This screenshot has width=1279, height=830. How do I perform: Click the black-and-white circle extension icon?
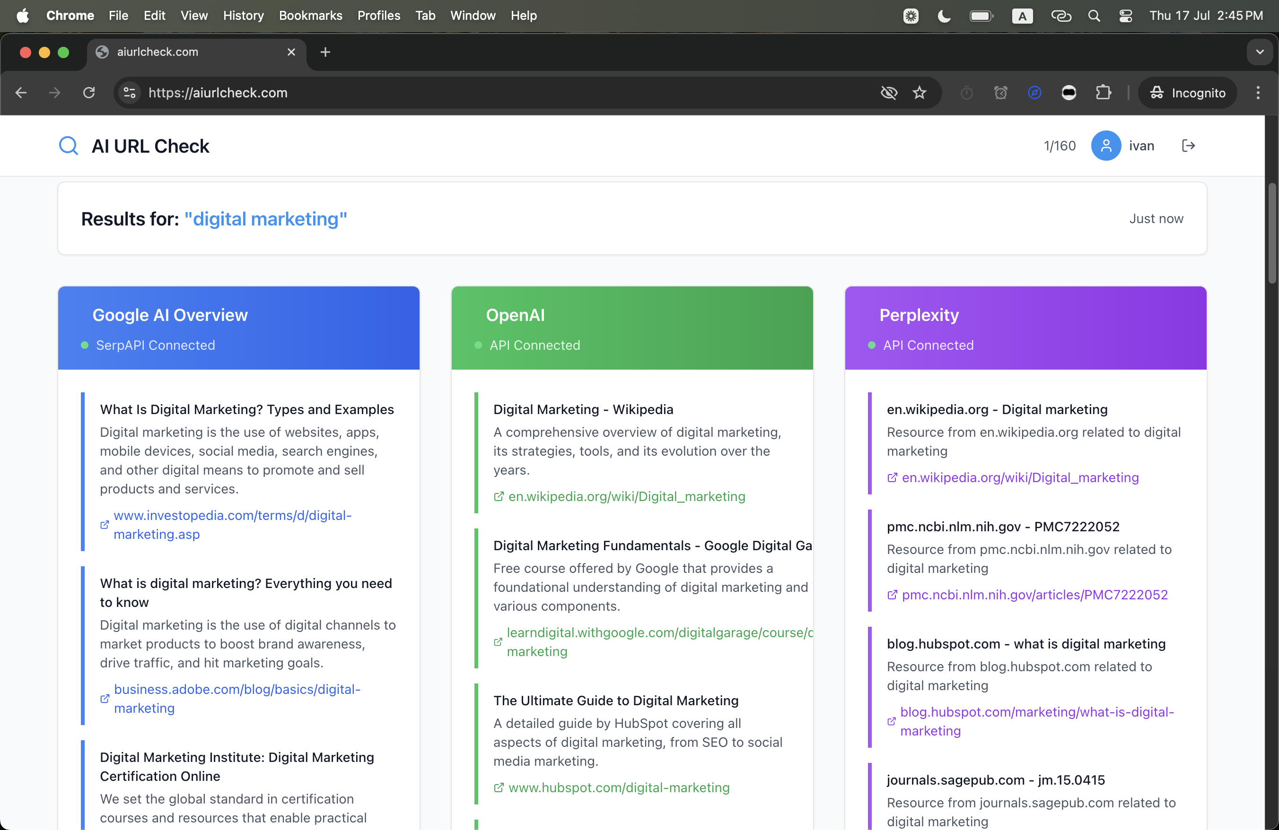tap(1069, 93)
